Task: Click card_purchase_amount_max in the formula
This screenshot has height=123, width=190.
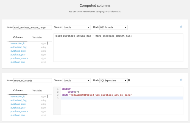Action: tap(73, 36)
